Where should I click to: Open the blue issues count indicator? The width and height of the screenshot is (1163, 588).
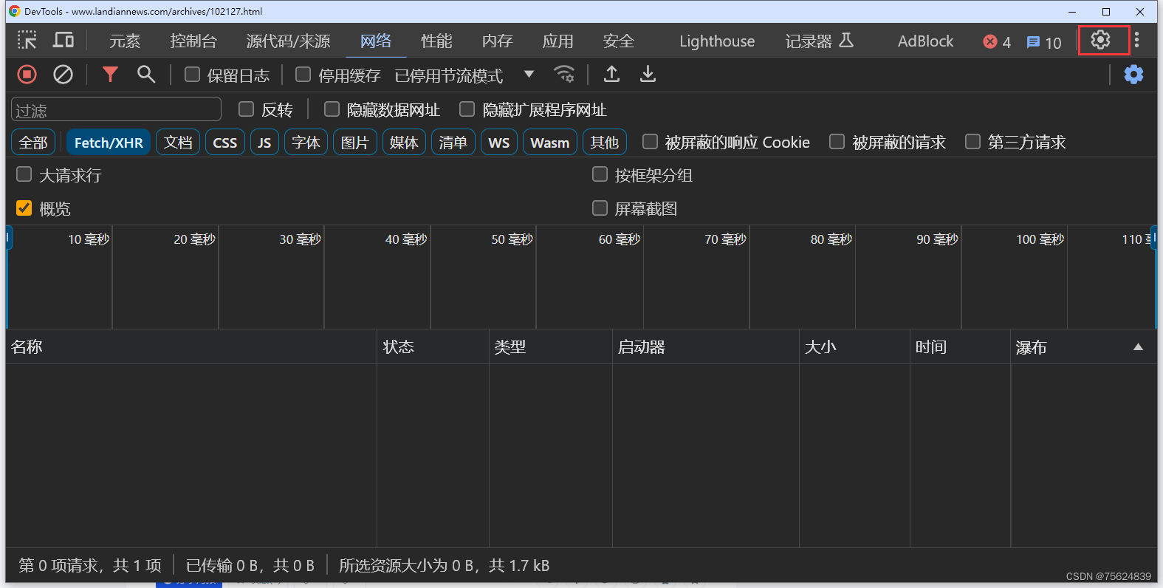pyautogui.click(x=1044, y=42)
